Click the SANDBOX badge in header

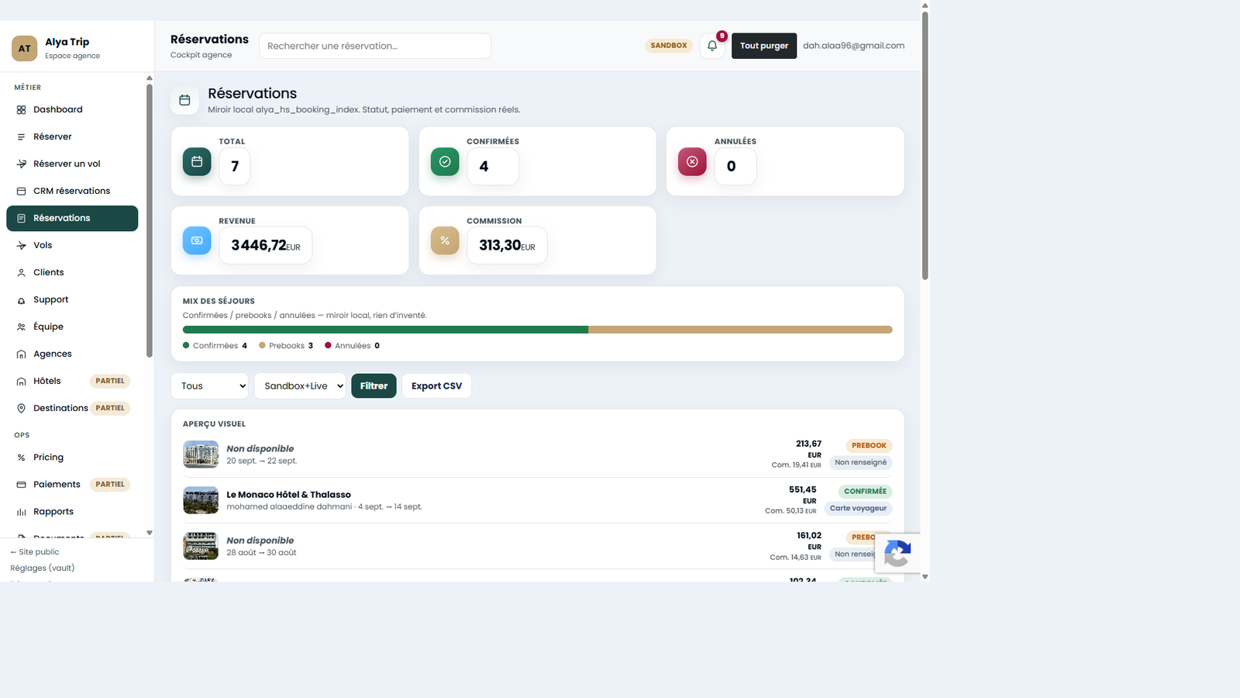click(x=669, y=46)
